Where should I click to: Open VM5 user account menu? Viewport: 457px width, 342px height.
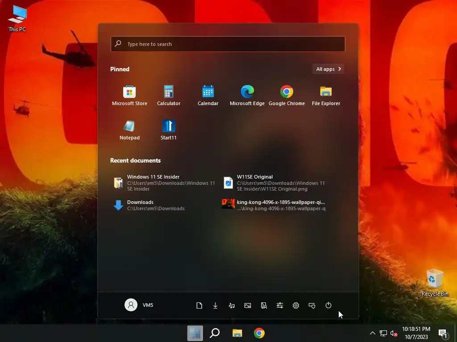139,305
